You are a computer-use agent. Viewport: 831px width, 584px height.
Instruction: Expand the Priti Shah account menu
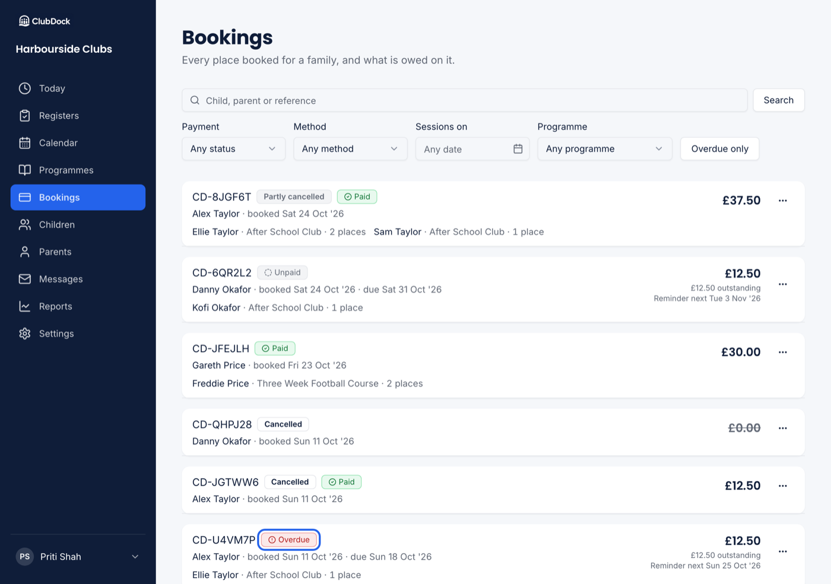[78, 557]
